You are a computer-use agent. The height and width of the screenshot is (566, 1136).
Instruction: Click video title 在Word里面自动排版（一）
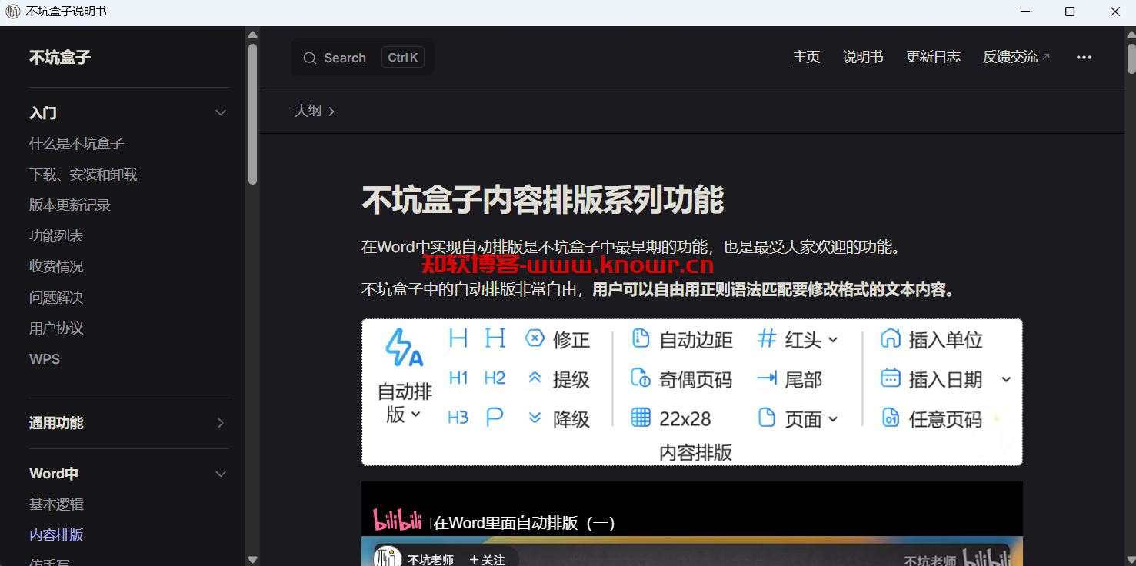coord(524,524)
